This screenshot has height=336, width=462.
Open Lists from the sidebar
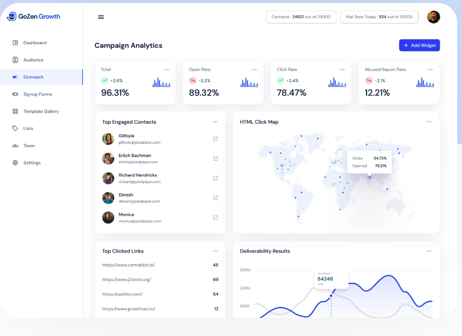coord(28,129)
